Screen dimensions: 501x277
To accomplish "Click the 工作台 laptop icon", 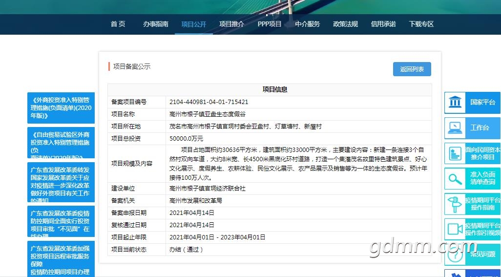I will click(455, 128).
